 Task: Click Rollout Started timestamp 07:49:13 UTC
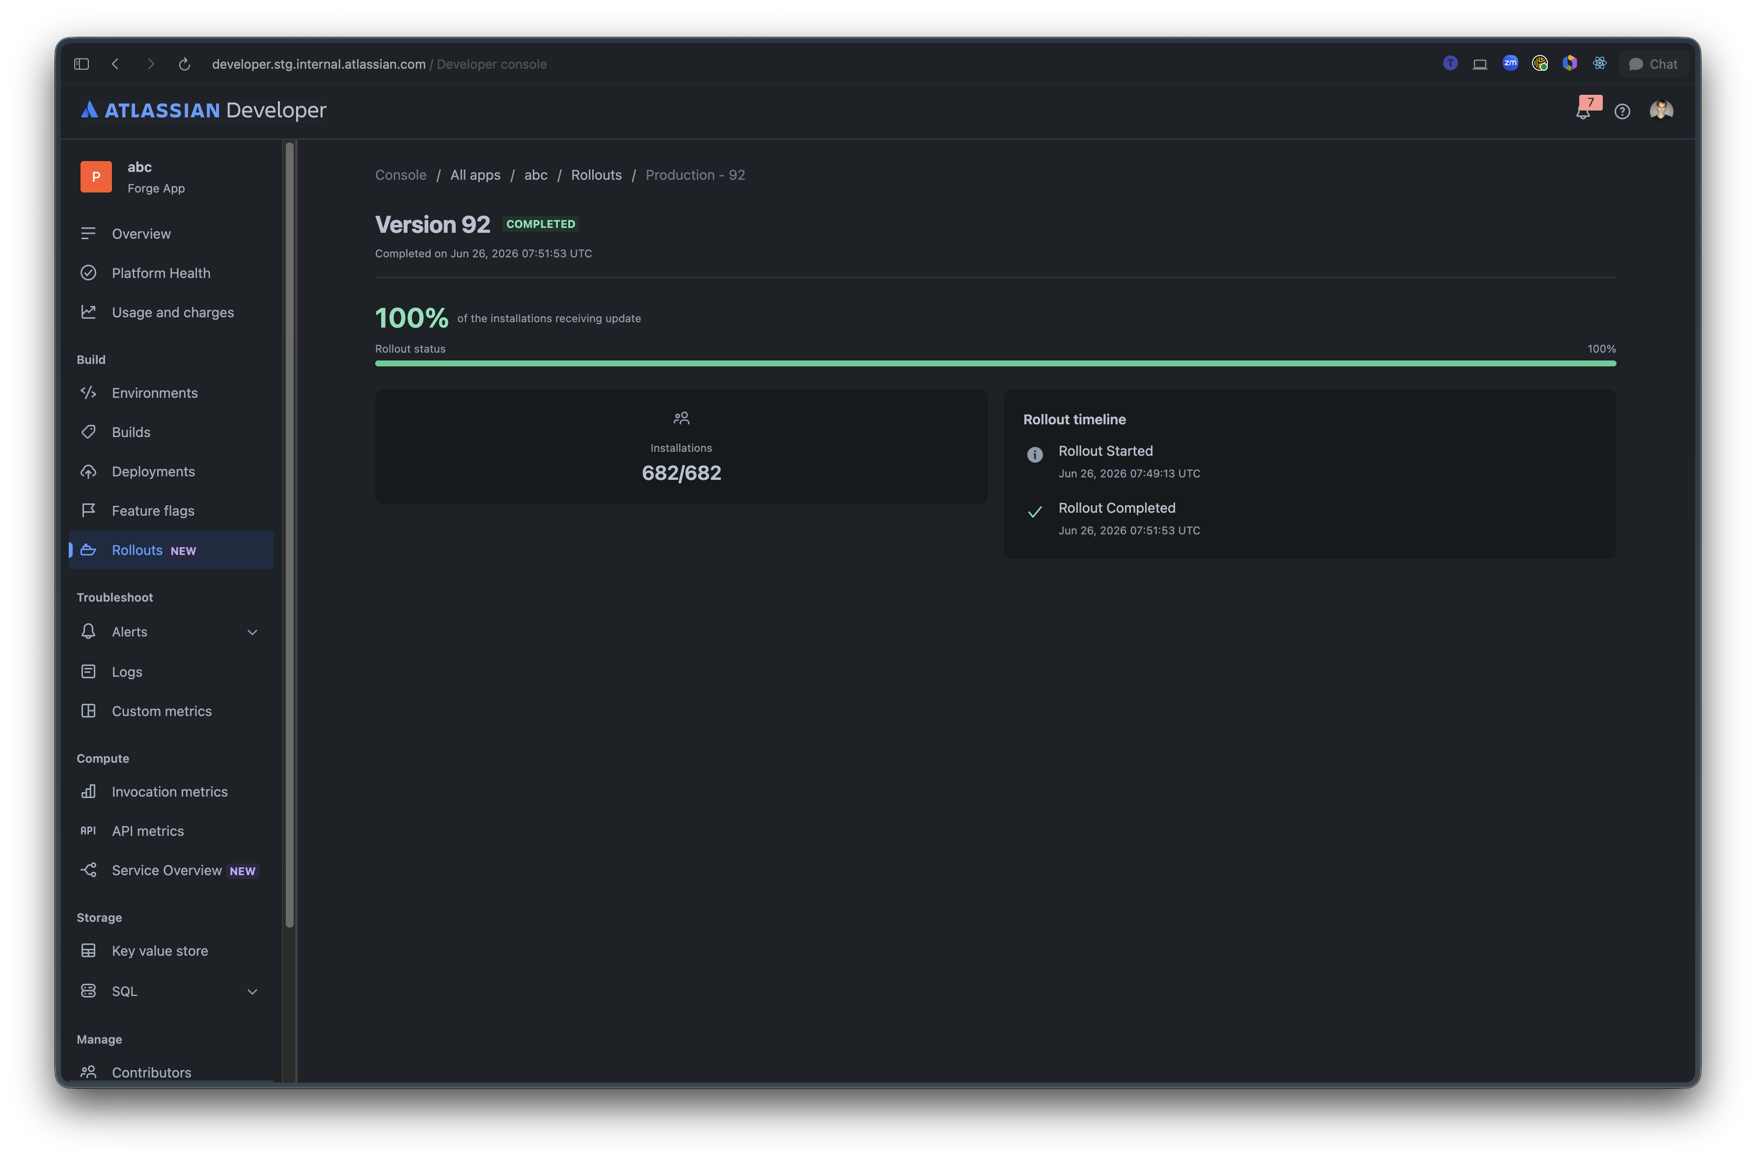point(1129,474)
